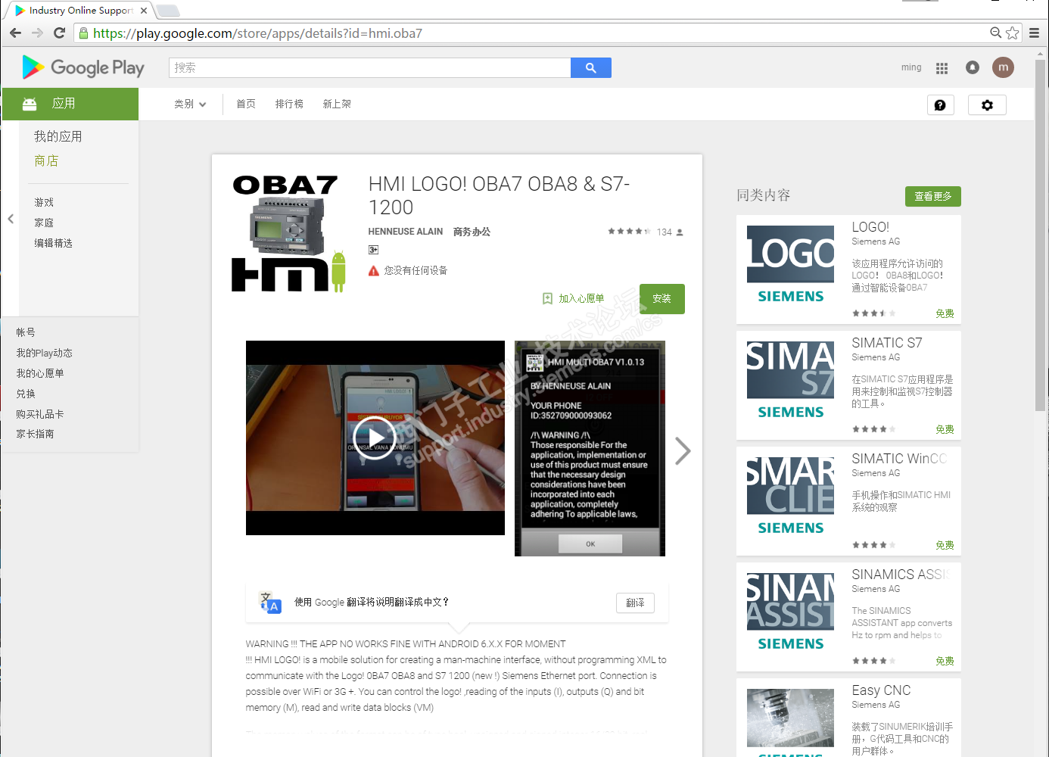
Task: Open the 新上架 tab
Action: pyautogui.click(x=337, y=104)
